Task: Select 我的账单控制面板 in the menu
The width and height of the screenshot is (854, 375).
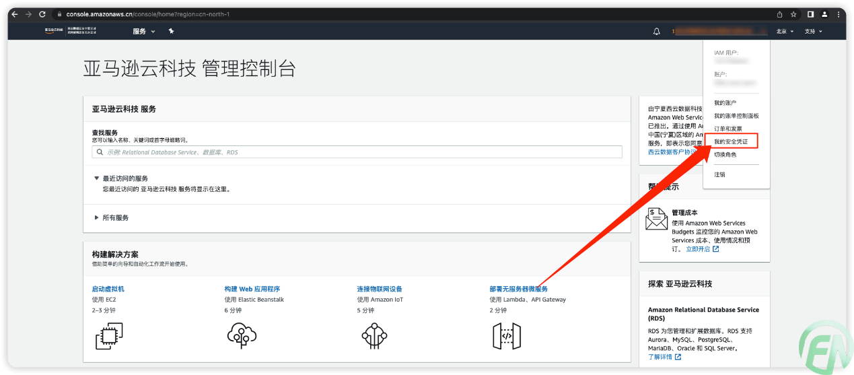Action: click(736, 116)
